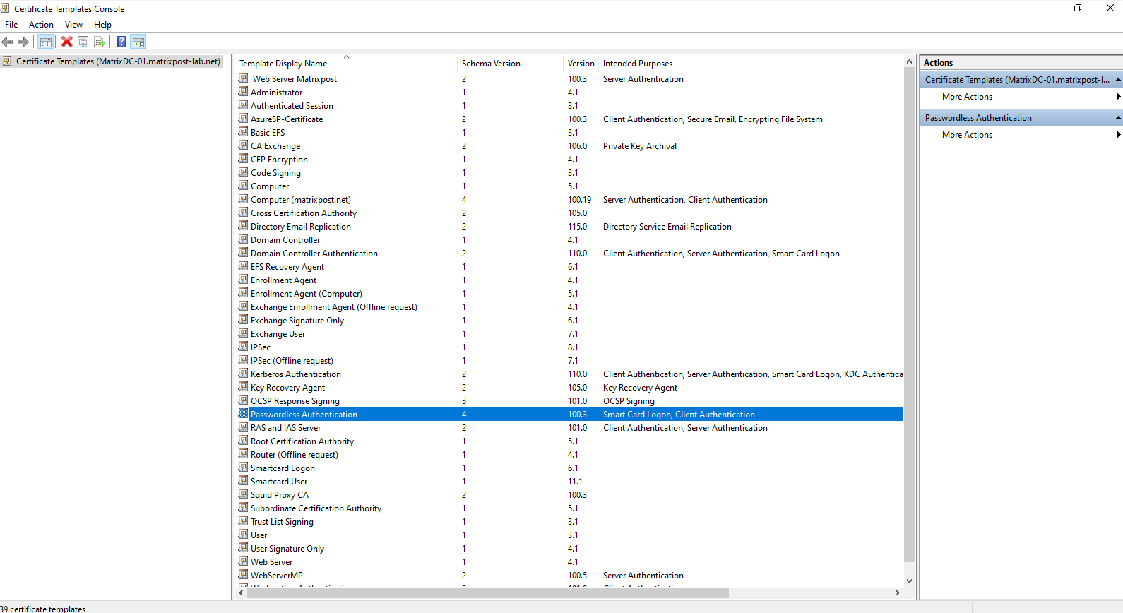The image size is (1123, 613).
Task: Sort by Intended Purposes column header
Action: pyautogui.click(x=751, y=64)
